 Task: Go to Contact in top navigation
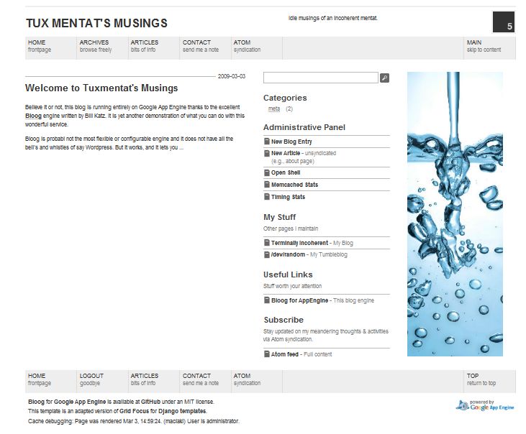pyautogui.click(x=197, y=47)
